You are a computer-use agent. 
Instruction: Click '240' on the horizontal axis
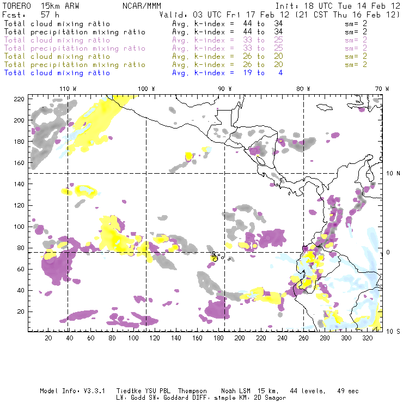[x=282, y=338]
